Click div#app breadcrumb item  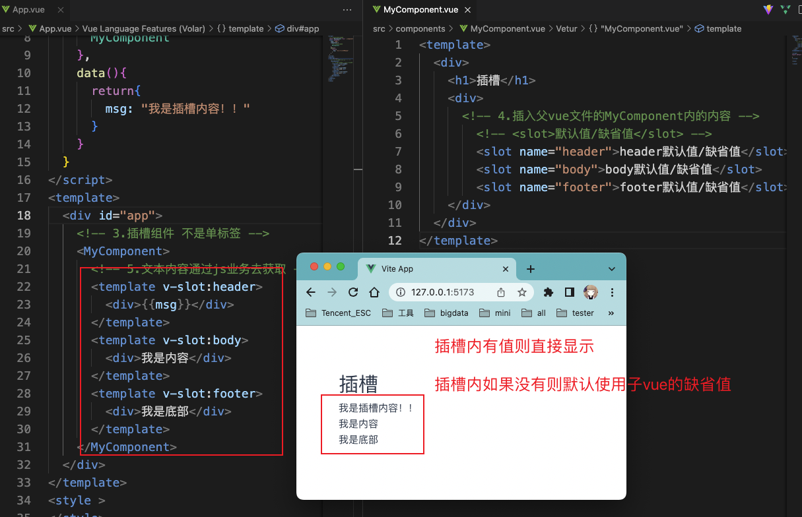click(x=297, y=29)
